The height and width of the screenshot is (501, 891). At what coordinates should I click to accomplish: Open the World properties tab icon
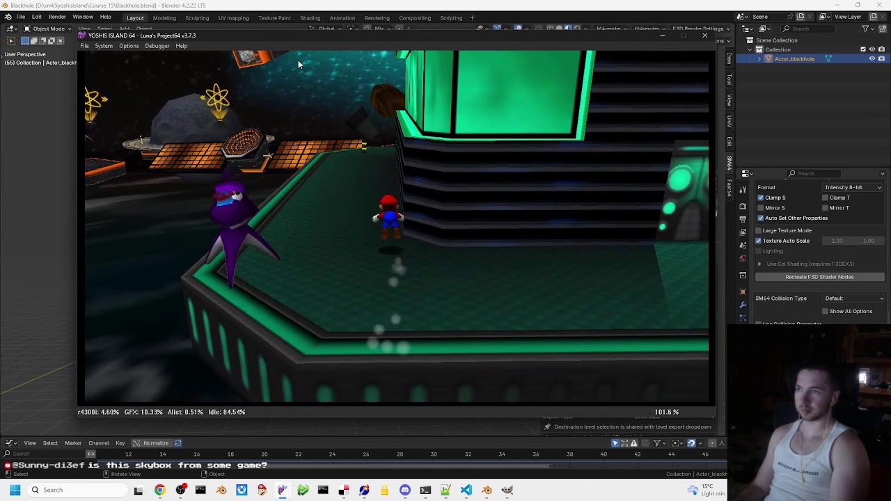click(x=743, y=258)
